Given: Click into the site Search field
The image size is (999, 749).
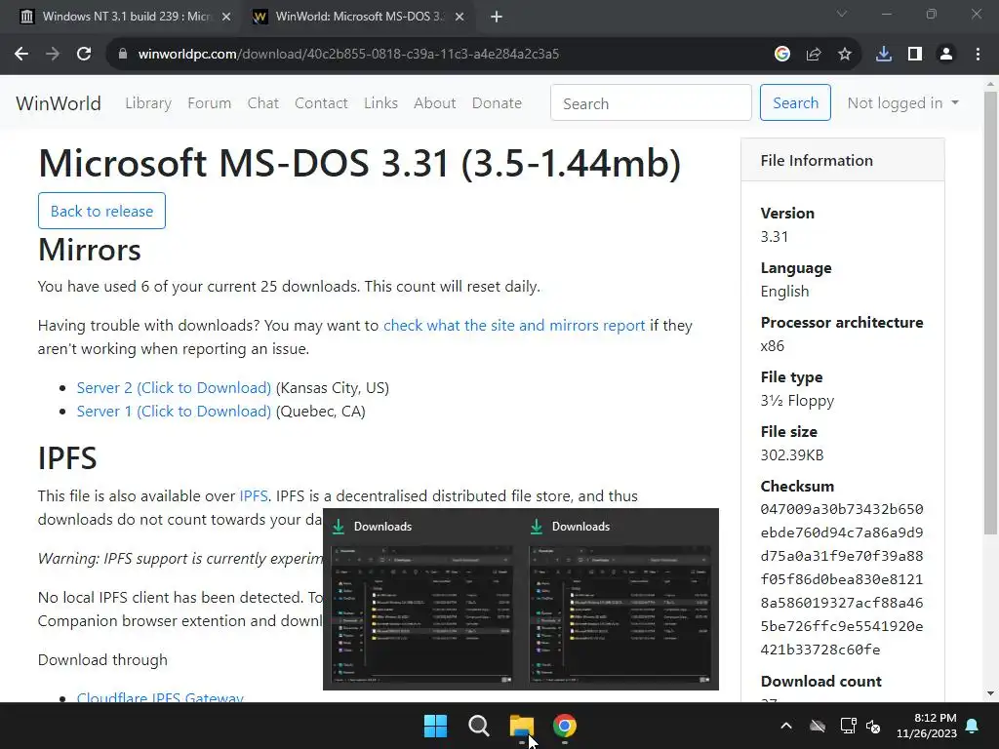Looking at the screenshot, I should click(x=651, y=103).
